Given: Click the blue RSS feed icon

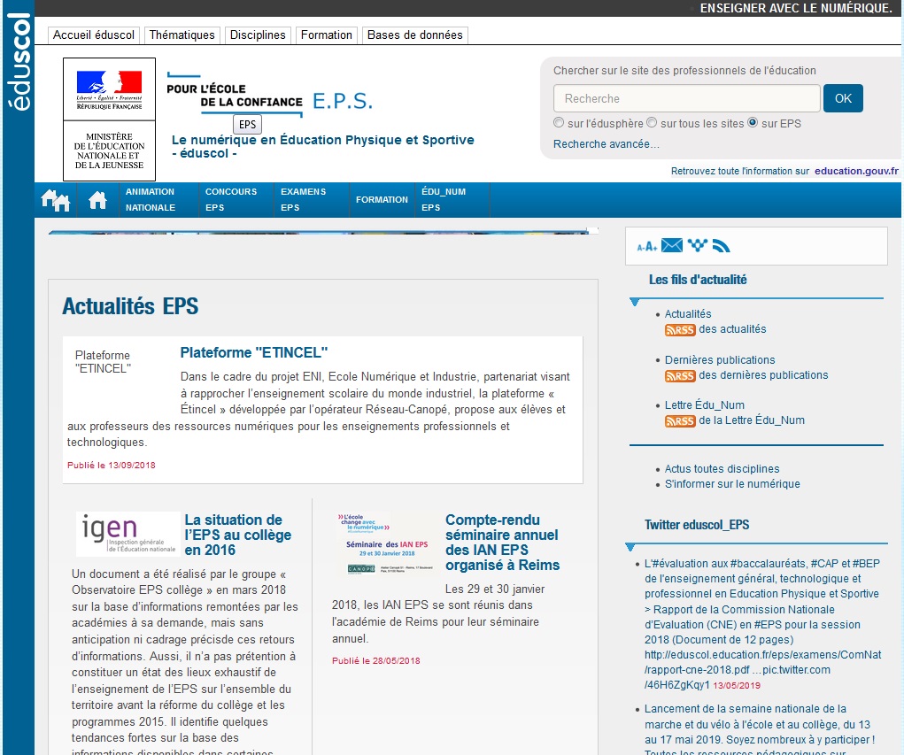Looking at the screenshot, I should [x=722, y=246].
